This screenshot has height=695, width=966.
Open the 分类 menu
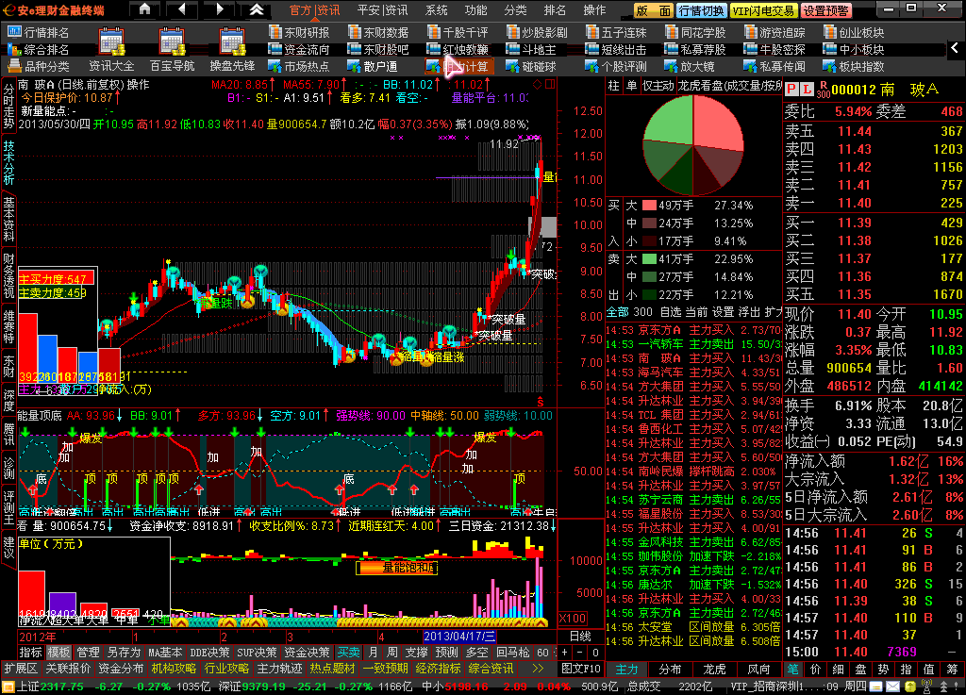tap(515, 10)
